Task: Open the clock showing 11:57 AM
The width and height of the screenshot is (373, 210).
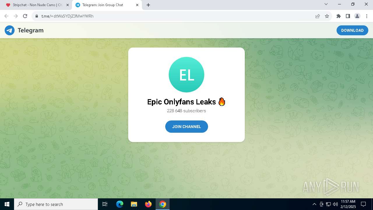Action: tap(348, 204)
